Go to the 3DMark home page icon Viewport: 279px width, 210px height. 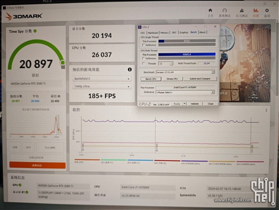pos(210,11)
